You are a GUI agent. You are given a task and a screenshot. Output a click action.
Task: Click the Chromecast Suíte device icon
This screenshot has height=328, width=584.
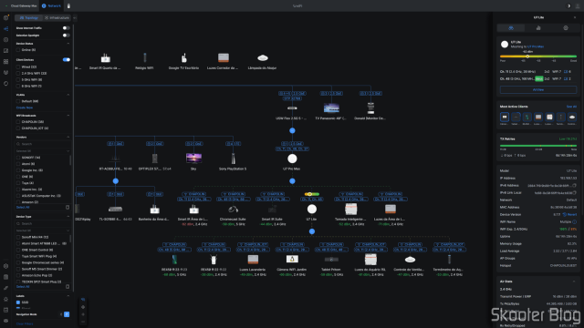[234, 210]
